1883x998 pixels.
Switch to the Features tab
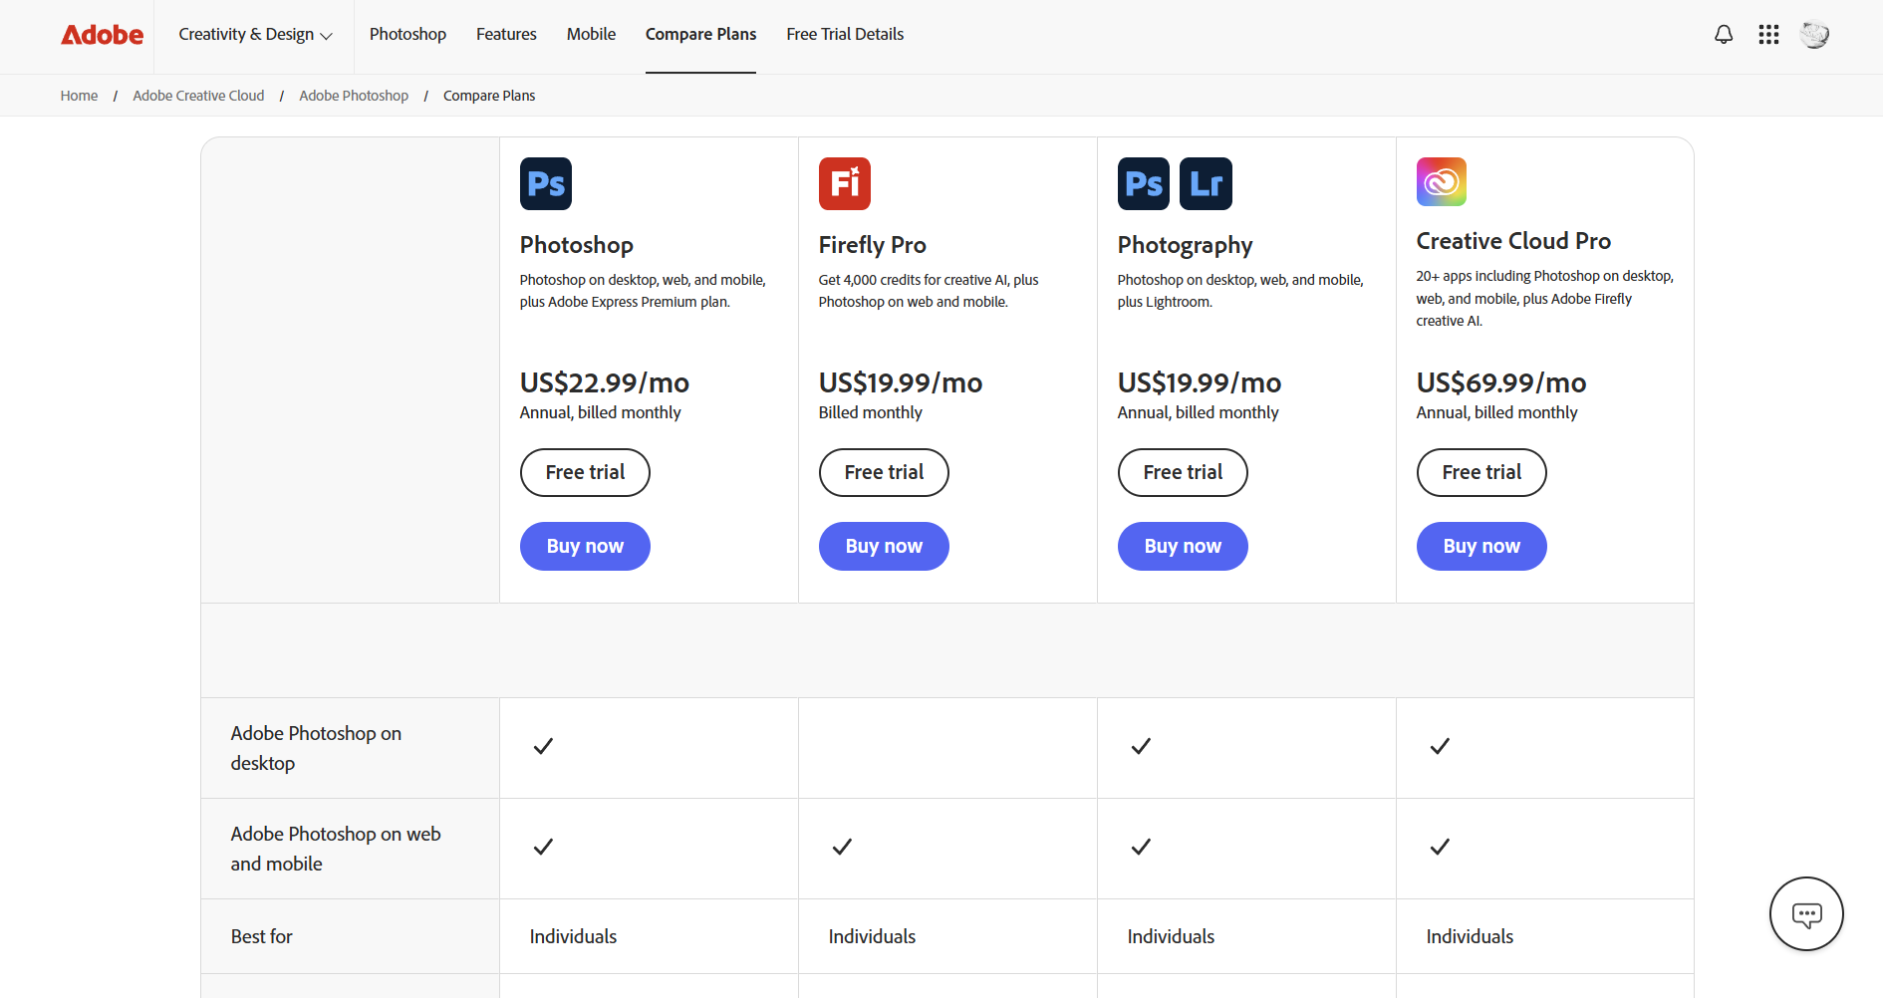[506, 35]
